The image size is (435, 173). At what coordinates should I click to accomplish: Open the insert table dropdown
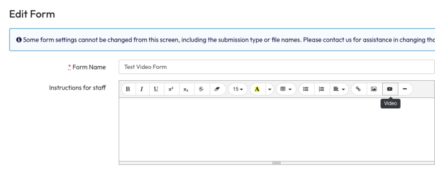286,89
